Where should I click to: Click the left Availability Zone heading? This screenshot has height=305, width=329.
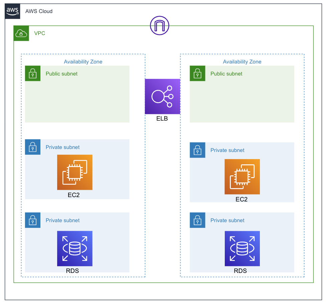coord(83,62)
